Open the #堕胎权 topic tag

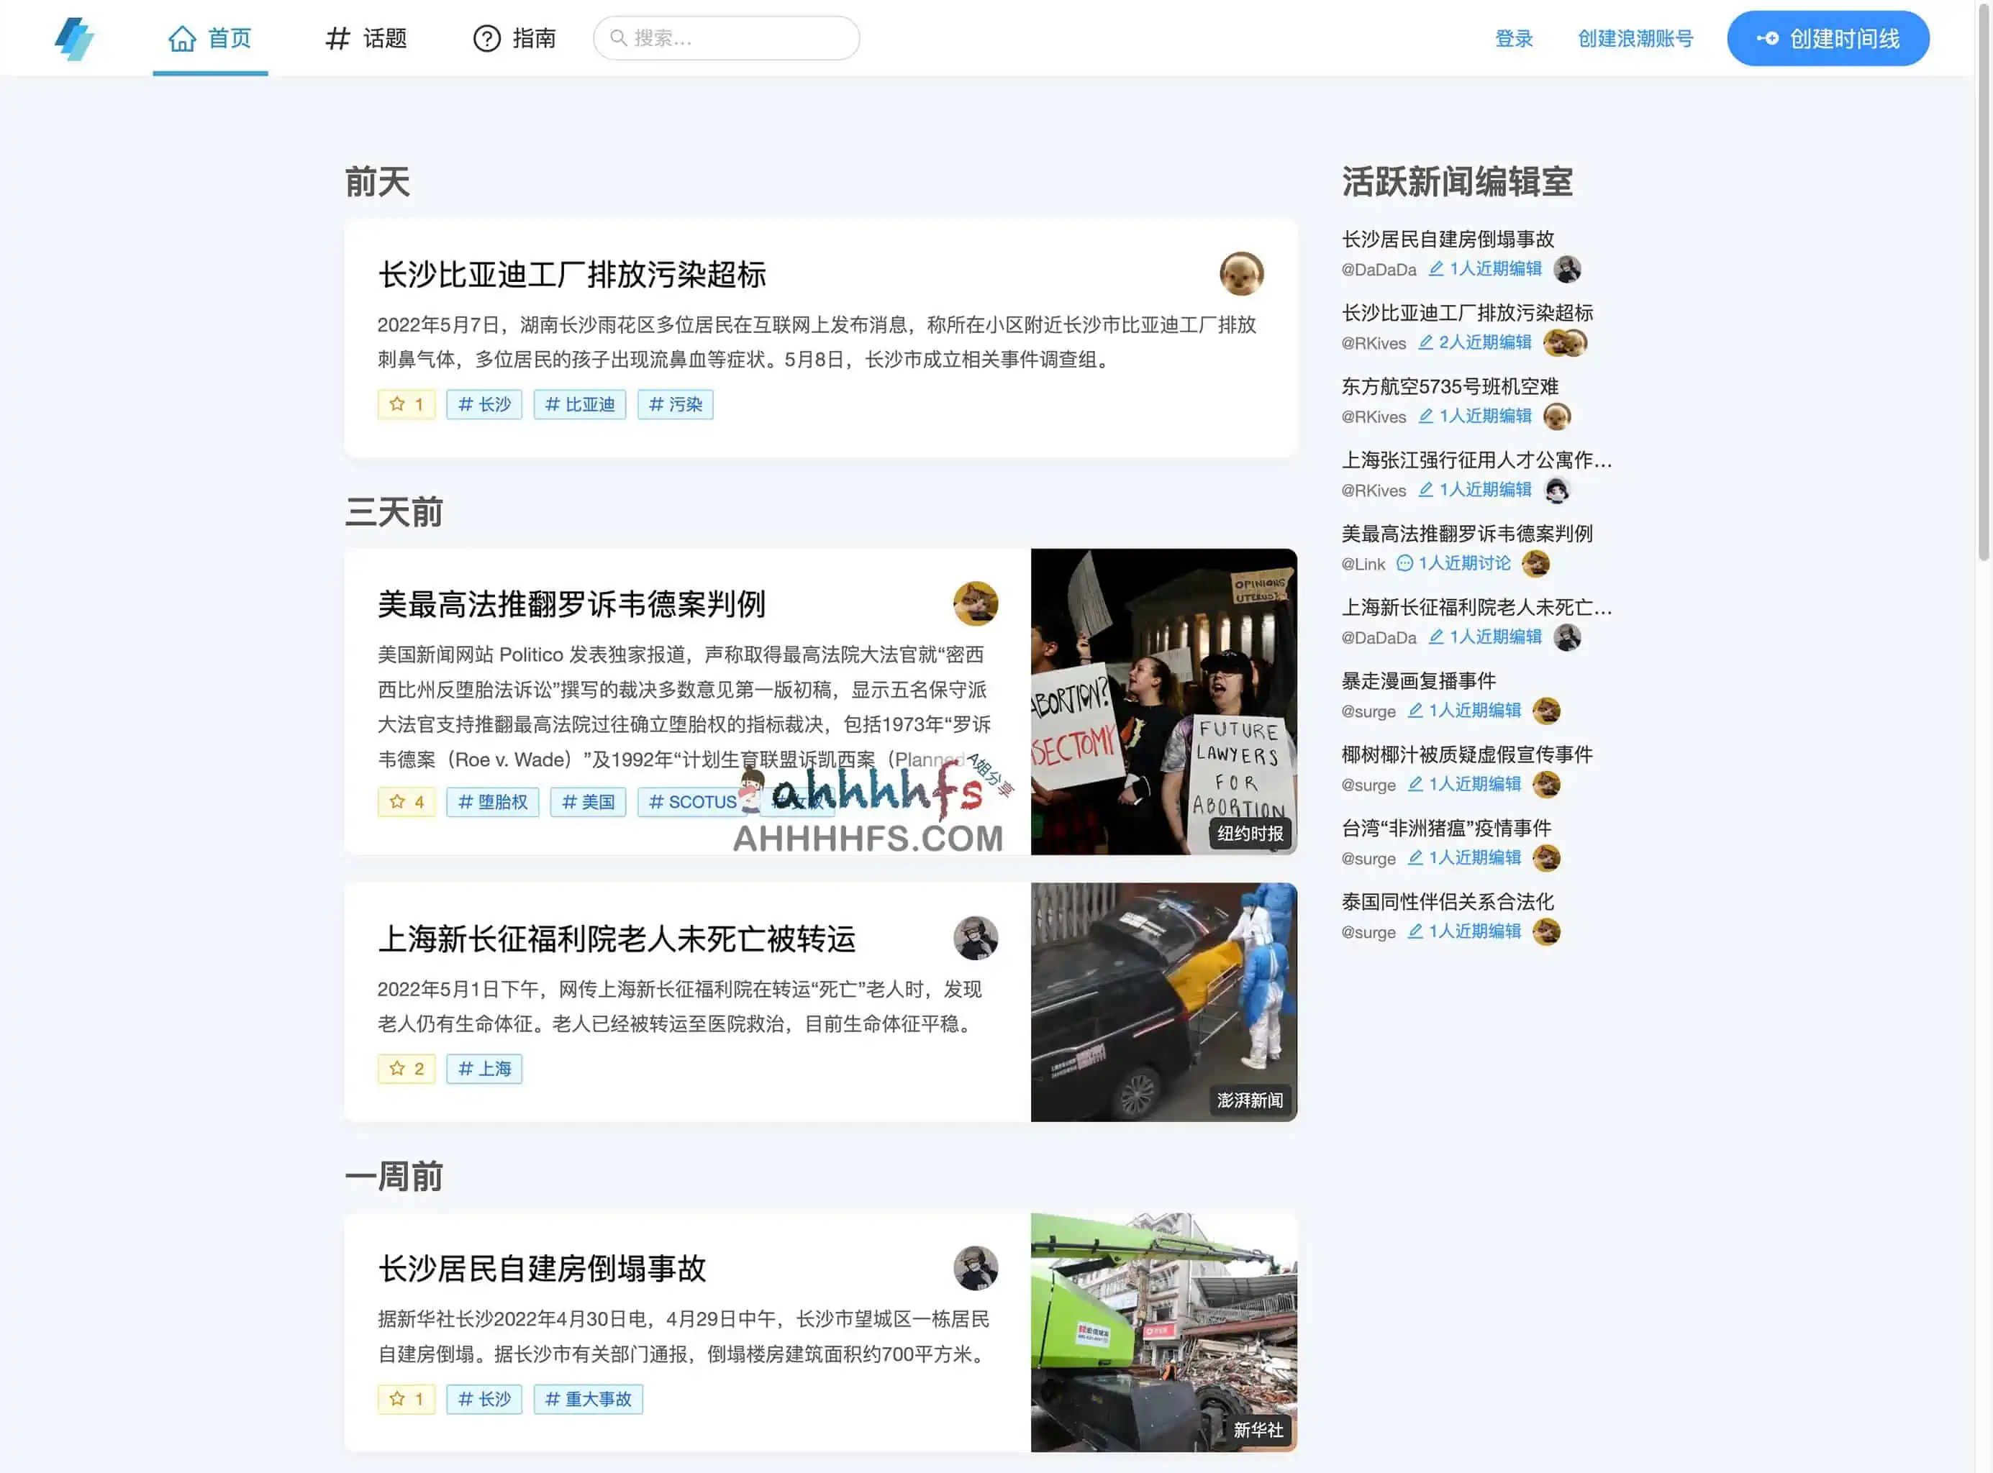click(x=492, y=801)
